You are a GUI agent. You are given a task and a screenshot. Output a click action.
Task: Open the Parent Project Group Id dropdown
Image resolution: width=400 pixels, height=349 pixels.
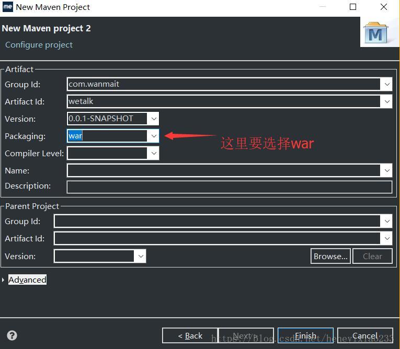(x=387, y=221)
